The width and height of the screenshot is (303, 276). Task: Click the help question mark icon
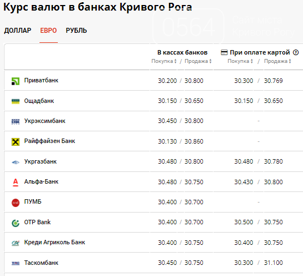point(296,52)
